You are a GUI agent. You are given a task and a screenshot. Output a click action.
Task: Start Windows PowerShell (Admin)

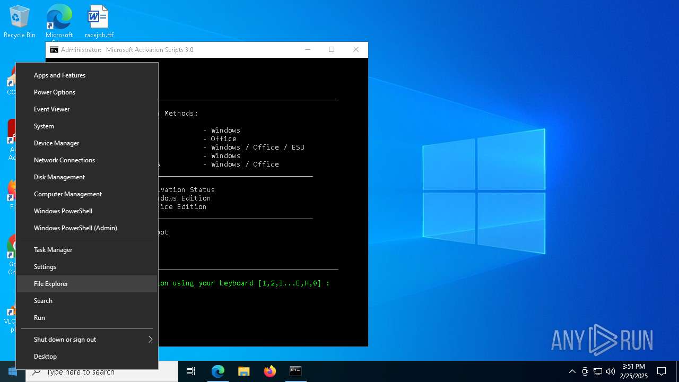click(x=88, y=228)
